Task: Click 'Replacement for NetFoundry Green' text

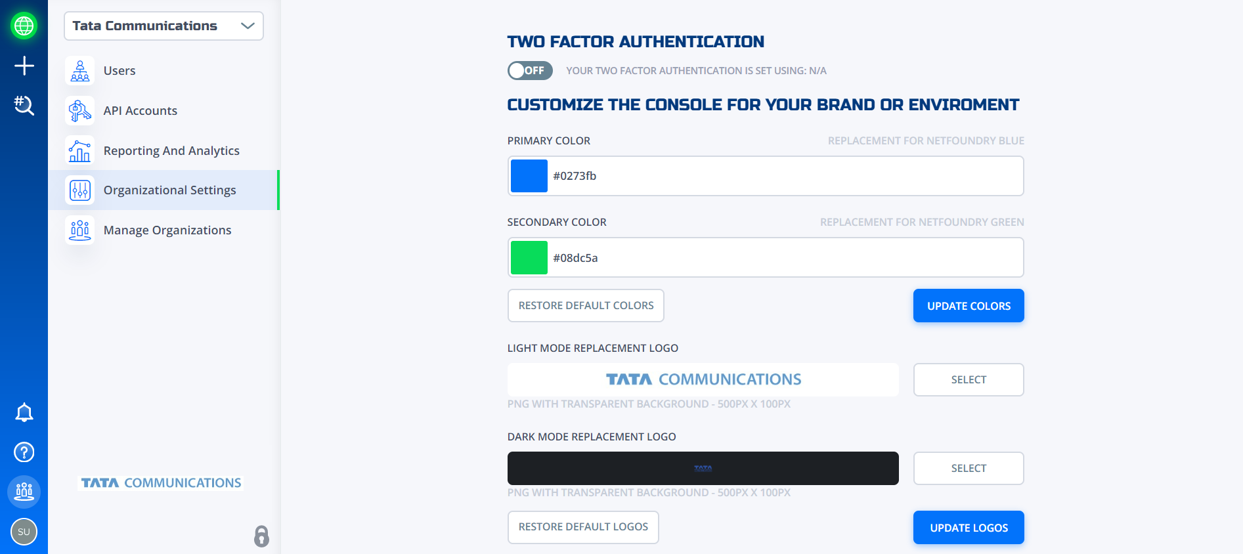Action: point(922,222)
